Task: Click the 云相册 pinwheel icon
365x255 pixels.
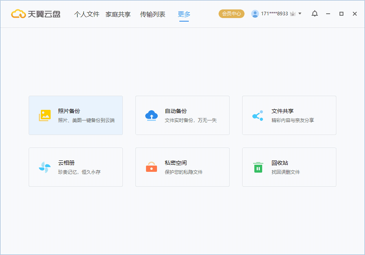Action: coord(44,167)
